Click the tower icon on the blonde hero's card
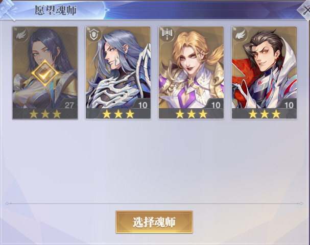This screenshot has width=310, height=245. point(168,33)
